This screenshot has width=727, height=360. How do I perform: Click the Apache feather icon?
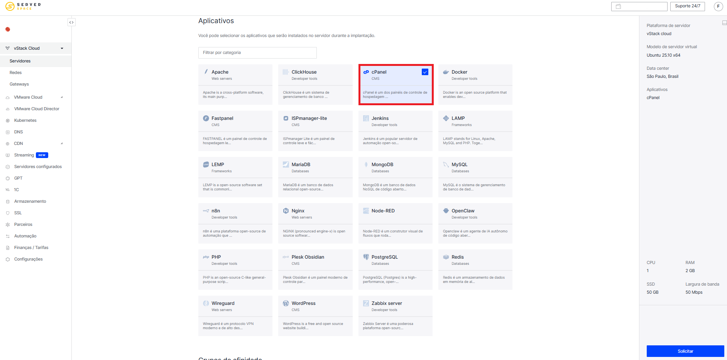coord(206,72)
